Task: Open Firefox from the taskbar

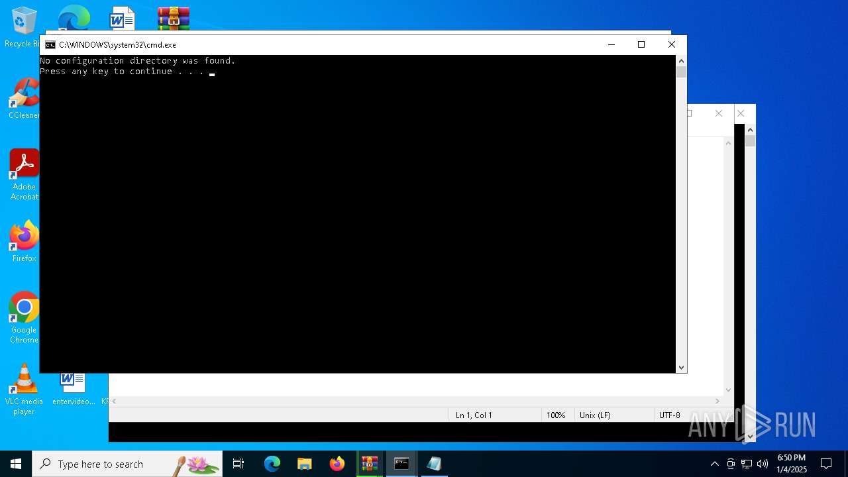Action: (337, 464)
